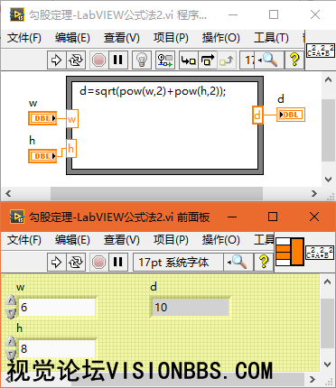This screenshot has height=388, width=336.
Task: Toggle Retain Wire Values button
Action: click(165, 60)
